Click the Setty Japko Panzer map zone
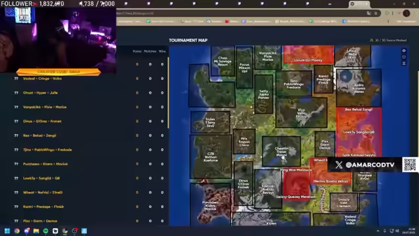The width and height of the screenshot is (419, 236). 264,94
